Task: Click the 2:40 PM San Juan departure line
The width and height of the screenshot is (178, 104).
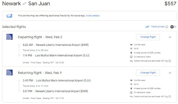Action: [57, 81]
